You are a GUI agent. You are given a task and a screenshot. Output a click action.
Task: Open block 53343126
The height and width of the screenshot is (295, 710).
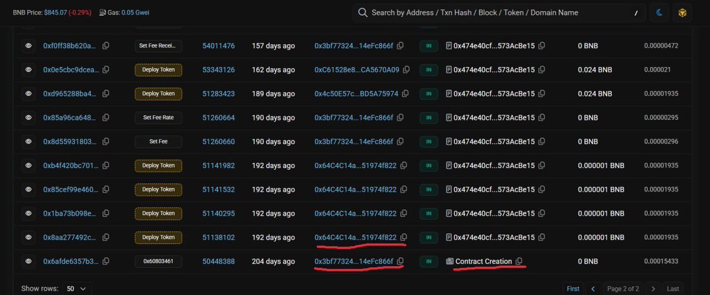pos(218,70)
